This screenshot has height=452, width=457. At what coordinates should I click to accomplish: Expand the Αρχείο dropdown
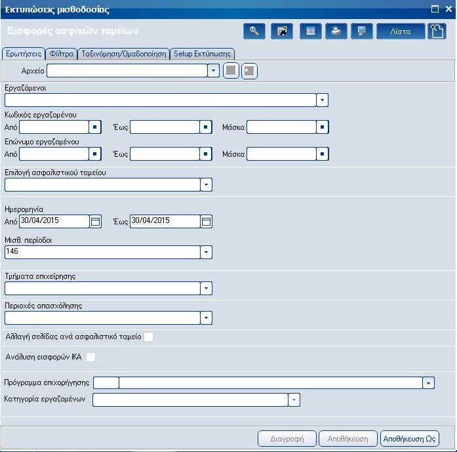(x=213, y=71)
